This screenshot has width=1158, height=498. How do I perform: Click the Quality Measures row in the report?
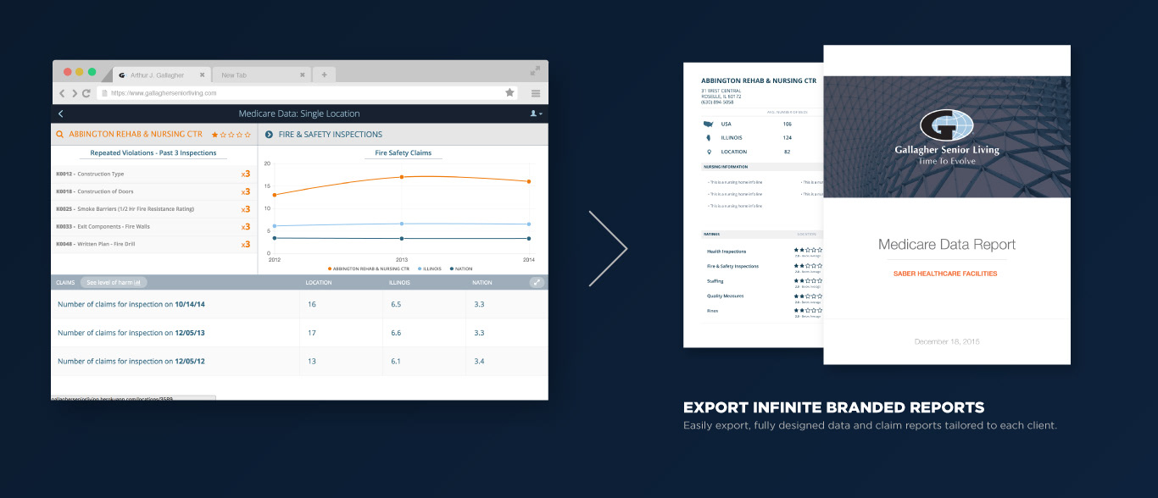763,296
